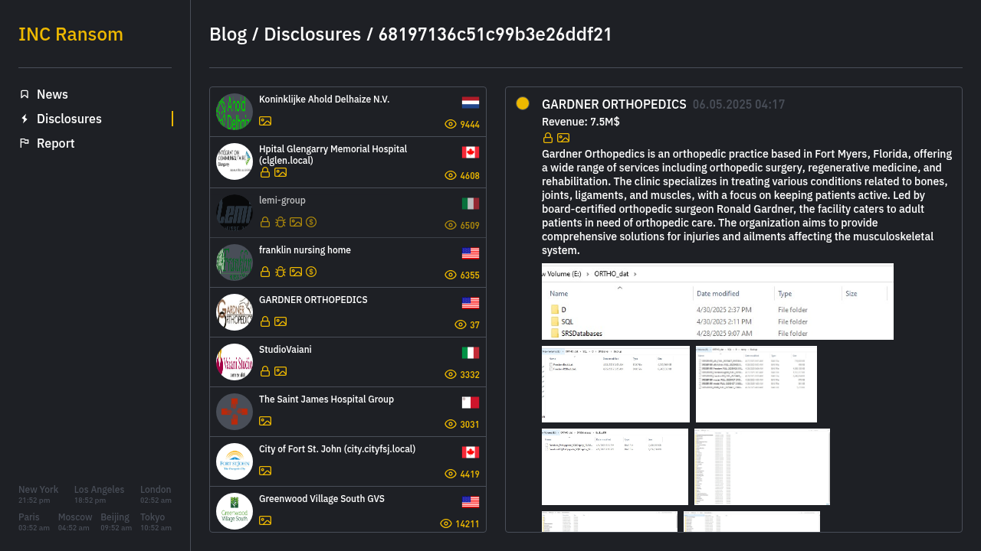Click image icon under Ahold Delhaize

coord(265,121)
